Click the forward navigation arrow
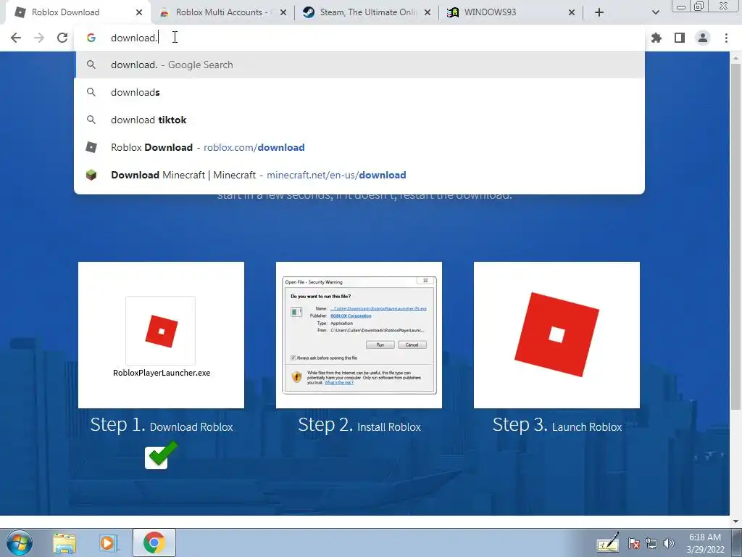 [39, 38]
